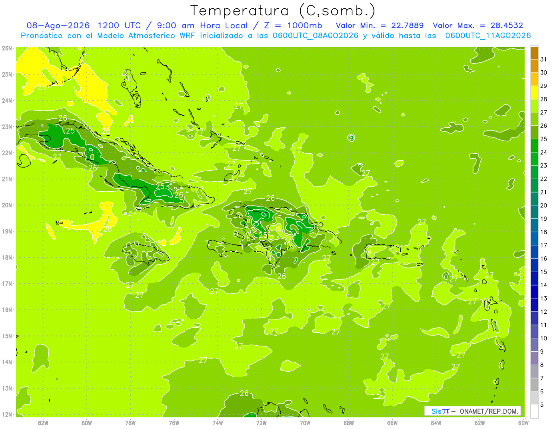Click the '76W' longitude axis label
Image resolution: width=556 pixels, height=429 pixels.
174,423
